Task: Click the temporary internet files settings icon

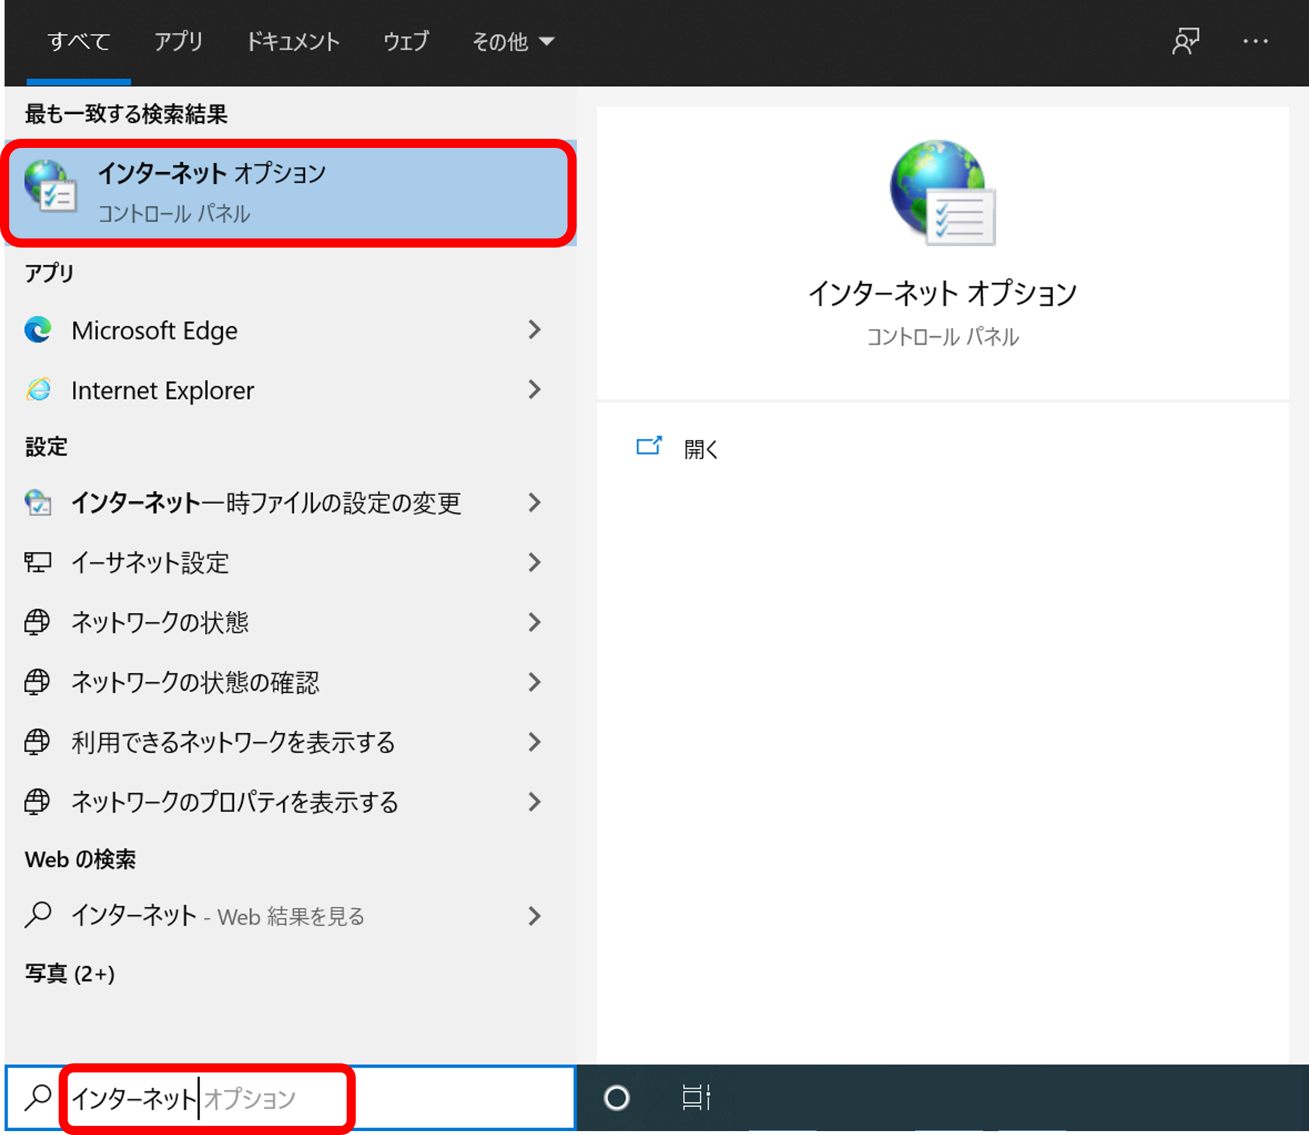Action: tap(38, 502)
